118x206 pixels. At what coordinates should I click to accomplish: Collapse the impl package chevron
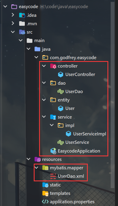[x=52, y=125]
